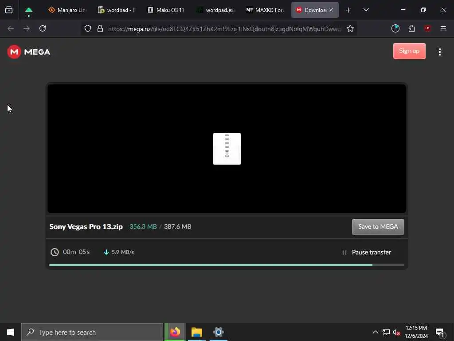Open Firefox application hamburger menu

point(443,28)
